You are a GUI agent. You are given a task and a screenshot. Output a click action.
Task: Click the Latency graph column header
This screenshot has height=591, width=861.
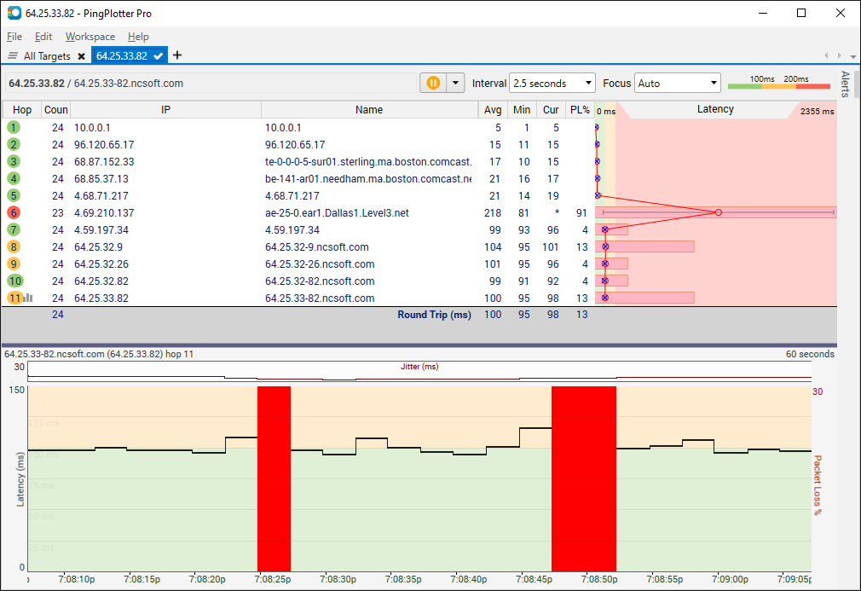point(715,109)
